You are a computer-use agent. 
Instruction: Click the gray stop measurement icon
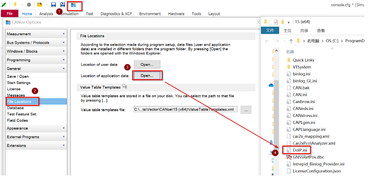(29, 5)
